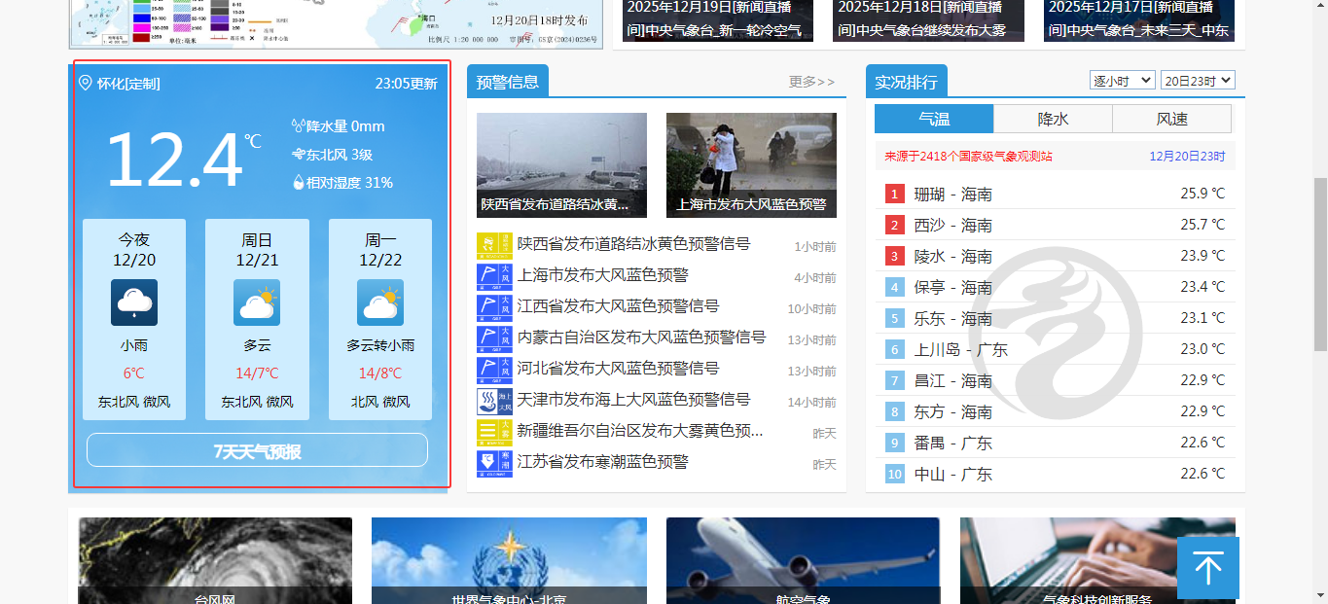Open the 2025年12月18日 news broadcast video
The height and width of the screenshot is (604, 1328).
pyautogui.click(x=928, y=20)
